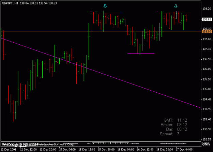Click the 16 Dec 12:00 time axis label
Image resolution: width=213 pixels, height=152 pixels.
click(x=145, y=149)
